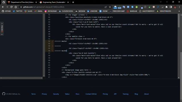This screenshot has width=182, height=102.
Task: Show more bookmarks with the double chevron
Action: (x=179, y=11)
